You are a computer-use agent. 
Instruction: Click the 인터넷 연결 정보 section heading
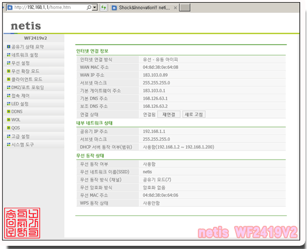point(92,51)
